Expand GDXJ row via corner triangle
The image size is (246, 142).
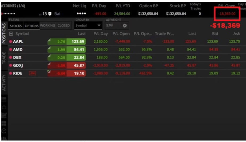click(x=49, y=64)
